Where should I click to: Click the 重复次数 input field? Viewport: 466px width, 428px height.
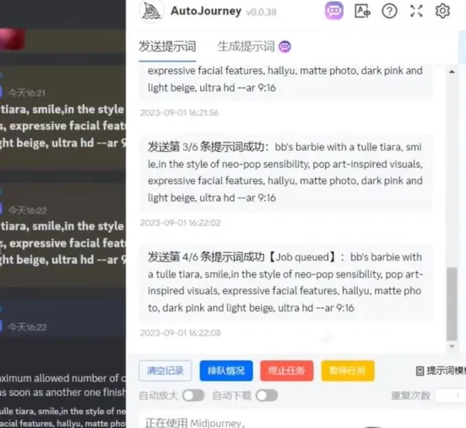[x=451, y=396]
